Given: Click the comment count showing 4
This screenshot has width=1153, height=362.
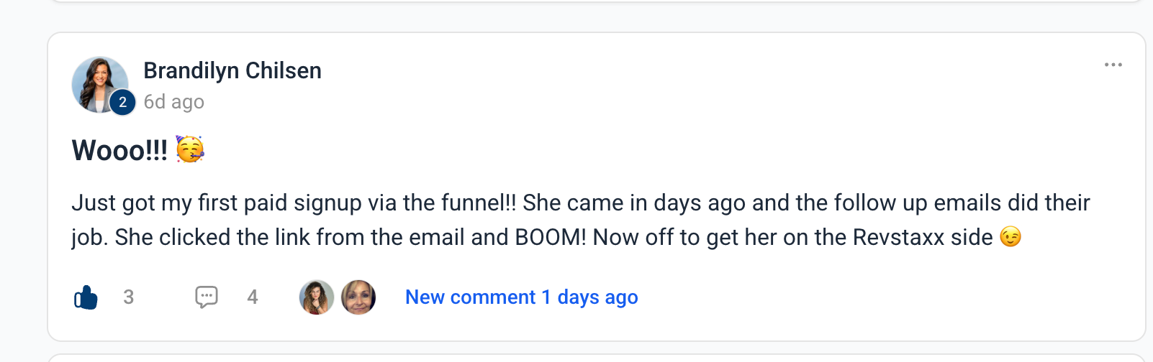Looking at the screenshot, I should pyautogui.click(x=253, y=297).
